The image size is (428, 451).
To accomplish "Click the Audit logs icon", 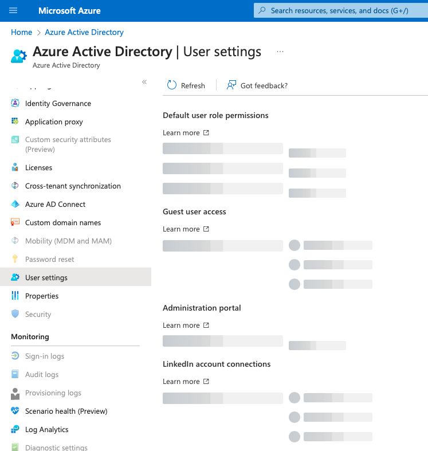I will [15, 374].
